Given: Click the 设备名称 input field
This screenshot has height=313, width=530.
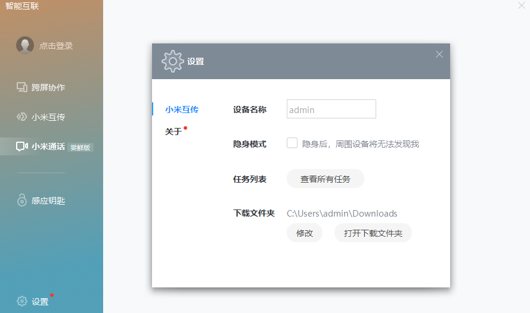Looking at the screenshot, I should [331, 109].
